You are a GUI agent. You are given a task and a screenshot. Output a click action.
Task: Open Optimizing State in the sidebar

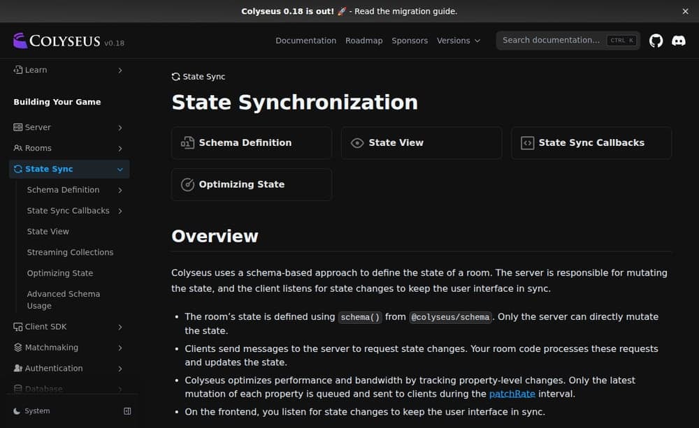[59, 273]
